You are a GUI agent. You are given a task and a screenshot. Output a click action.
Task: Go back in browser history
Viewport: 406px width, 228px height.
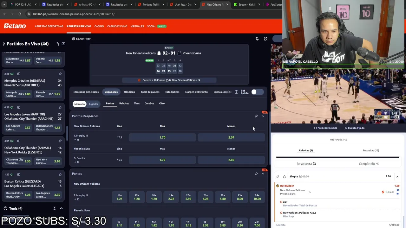pyautogui.click(x=4, y=14)
